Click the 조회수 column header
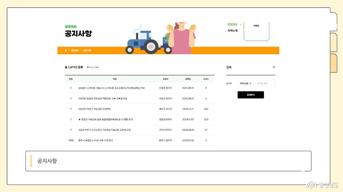 pos(206,79)
